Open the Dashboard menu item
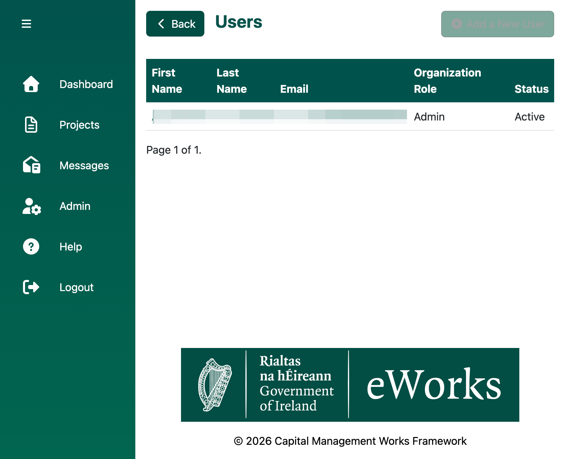Viewport: 565px width, 459px height. tap(86, 84)
